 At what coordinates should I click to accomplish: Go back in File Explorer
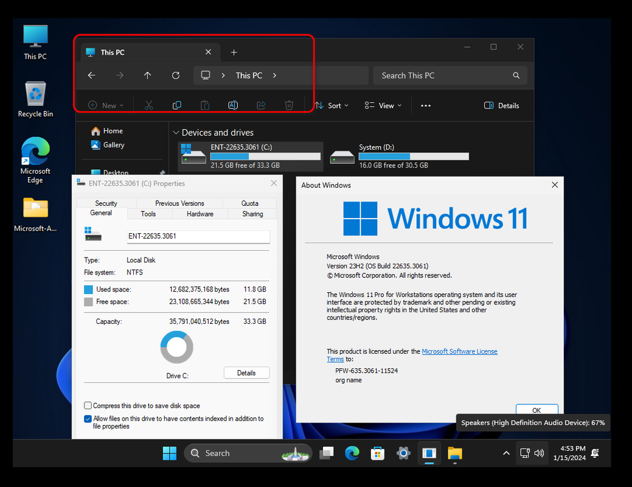(x=92, y=75)
